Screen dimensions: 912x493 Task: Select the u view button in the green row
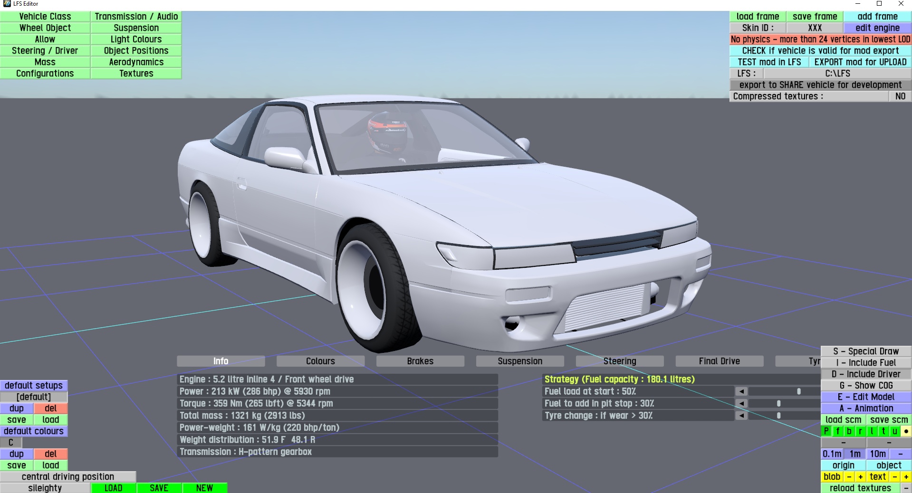click(x=895, y=431)
